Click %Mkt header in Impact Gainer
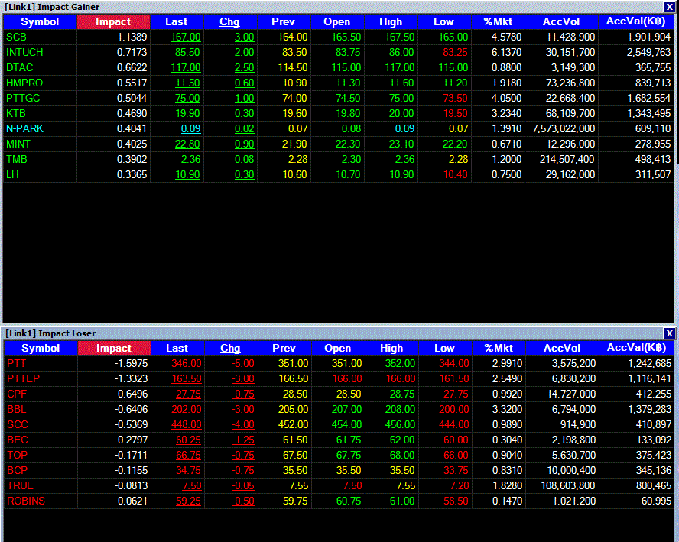This screenshot has width=679, height=542. pyautogui.click(x=498, y=21)
